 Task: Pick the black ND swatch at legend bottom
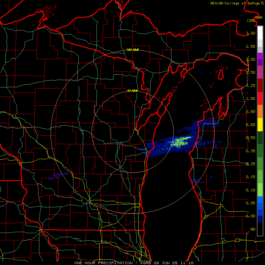260,229
